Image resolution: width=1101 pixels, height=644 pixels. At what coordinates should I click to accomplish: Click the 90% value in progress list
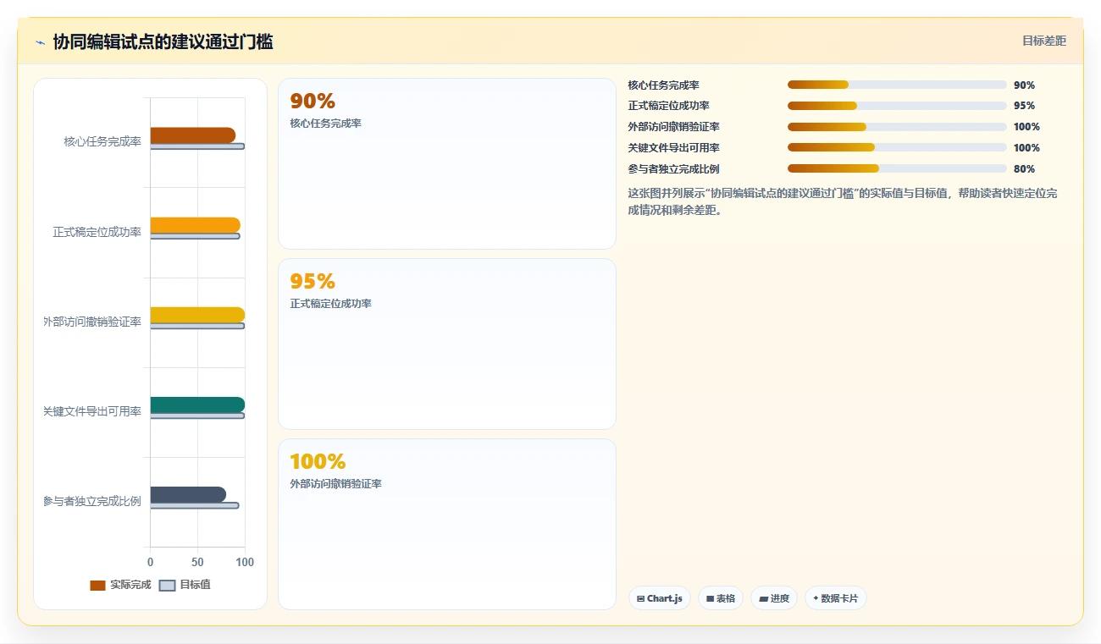(x=1024, y=85)
